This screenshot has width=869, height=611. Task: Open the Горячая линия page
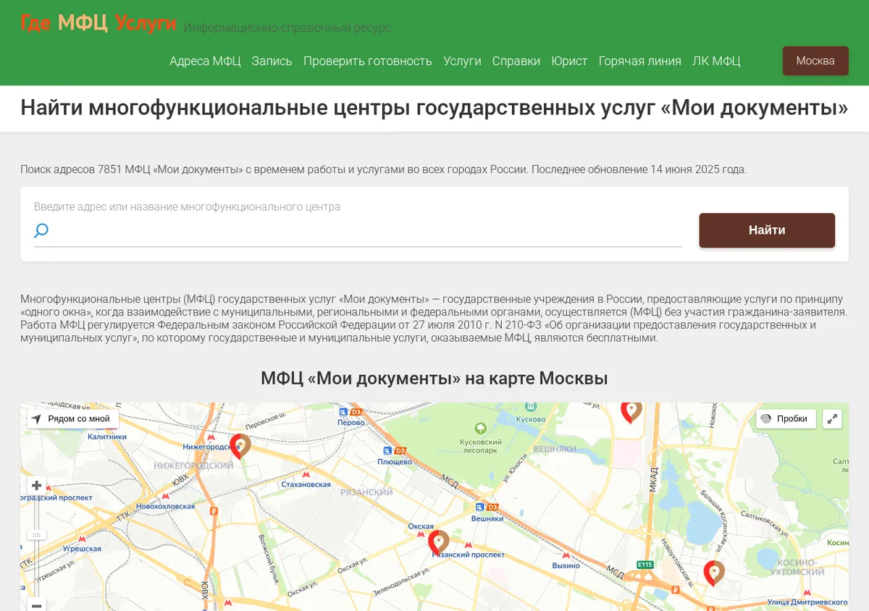(x=640, y=61)
